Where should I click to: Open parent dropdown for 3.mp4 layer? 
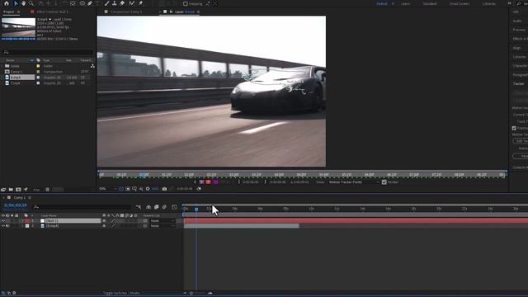(163, 226)
